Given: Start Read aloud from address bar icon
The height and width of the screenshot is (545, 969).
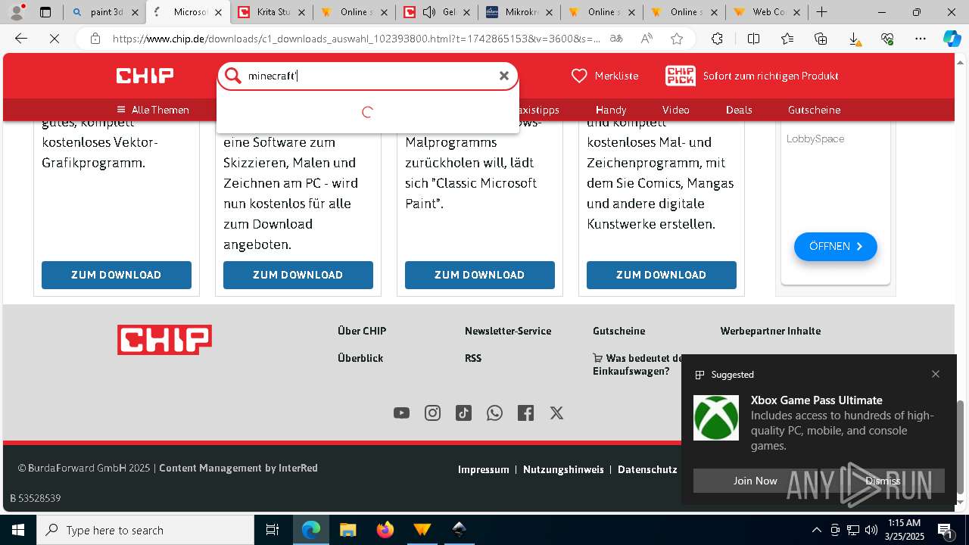Looking at the screenshot, I should coord(647,39).
